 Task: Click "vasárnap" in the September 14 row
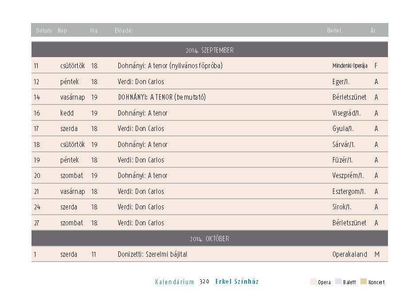coord(73,97)
